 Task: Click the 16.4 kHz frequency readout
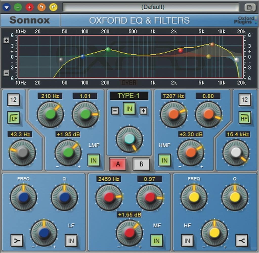[238, 134]
